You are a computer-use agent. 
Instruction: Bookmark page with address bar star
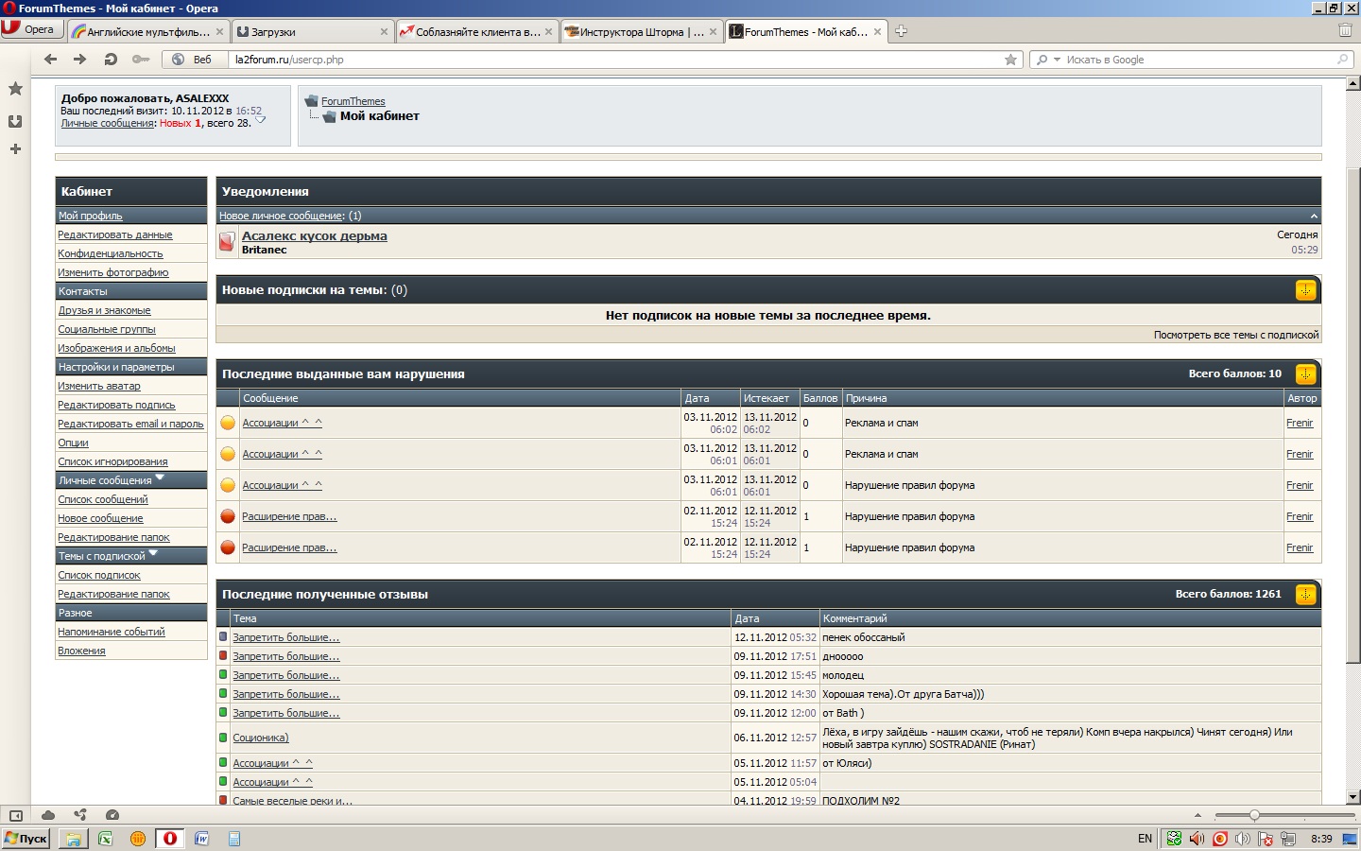pos(1010,60)
